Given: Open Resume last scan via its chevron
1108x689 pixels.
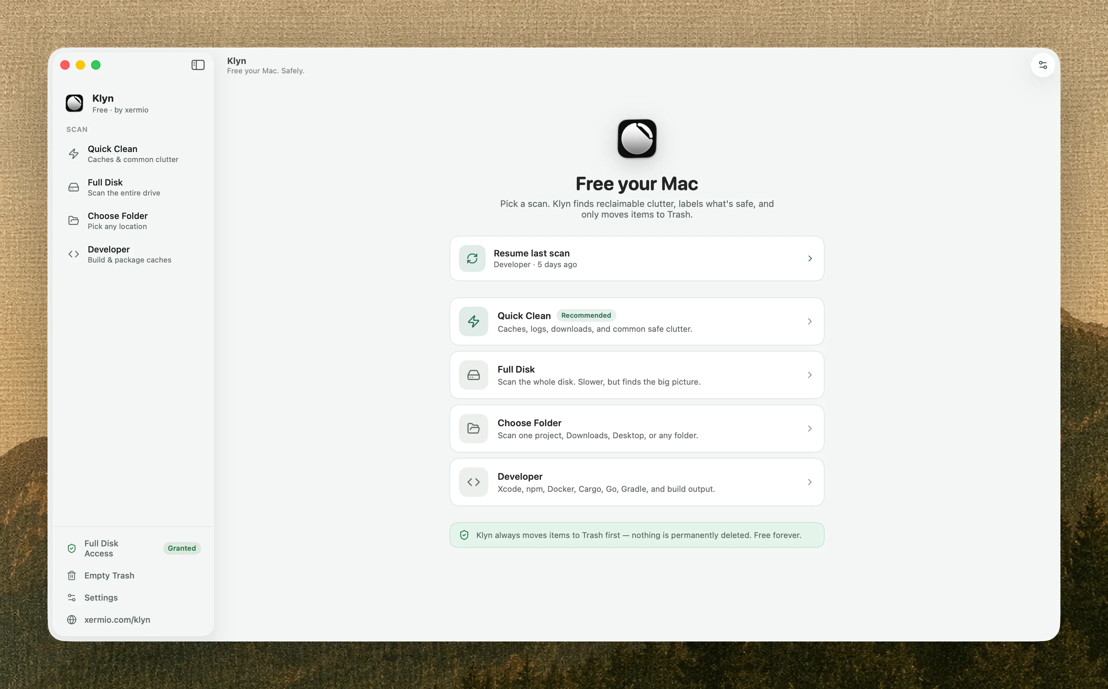Looking at the screenshot, I should click(810, 258).
